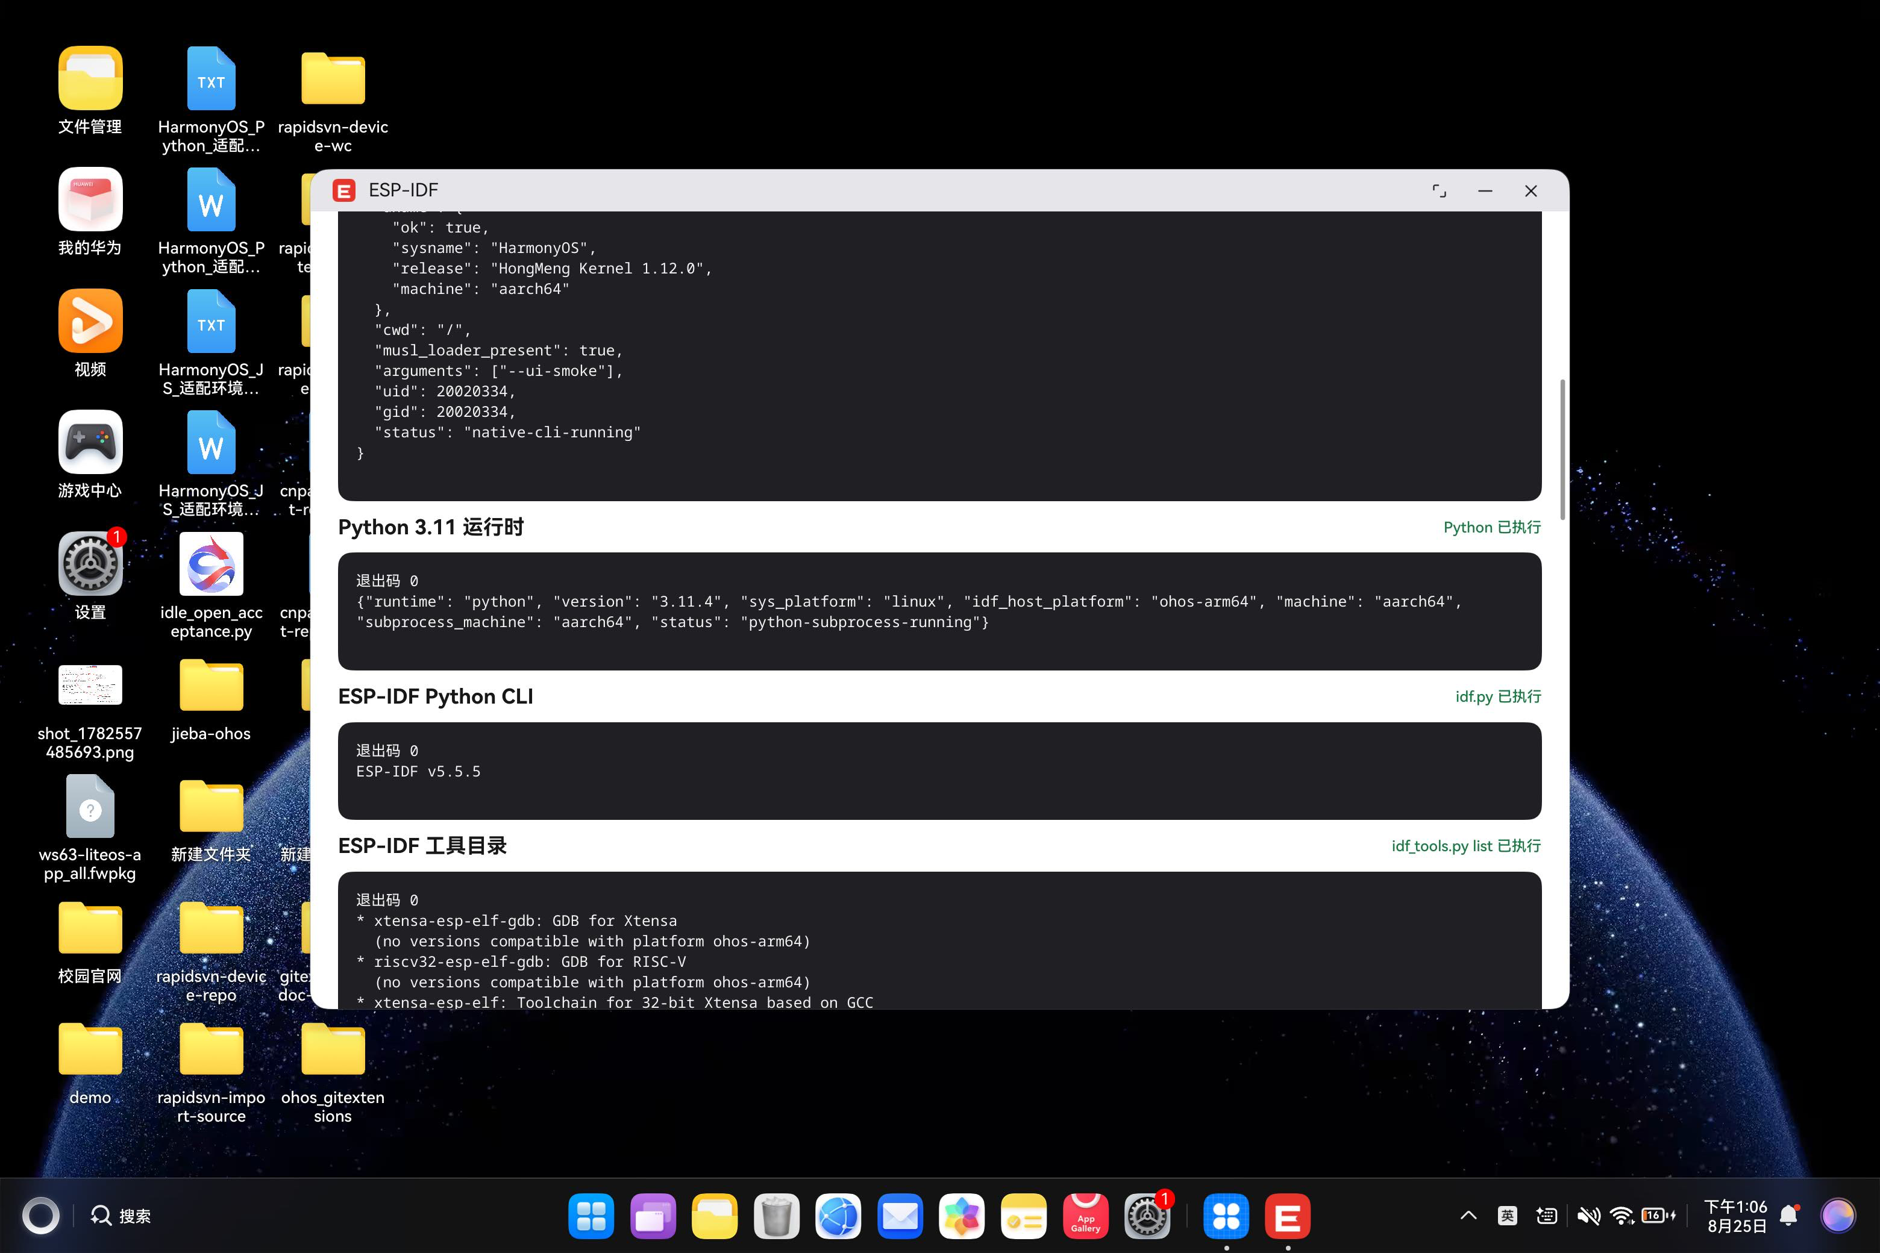Click the "ESP-IDF Python CLI" heading
This screenshot has width=1880, height=1253.
click(x=436, y=697)
